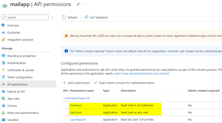Click the Expose an API cloud icon
This screenshot has width=222, height=123.
(x=3, y=91)
